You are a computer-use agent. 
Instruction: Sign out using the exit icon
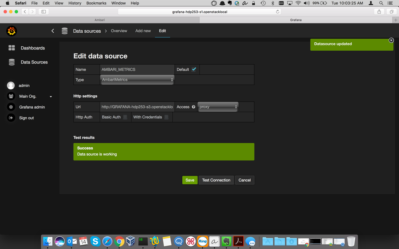click(x=11, y=117)
